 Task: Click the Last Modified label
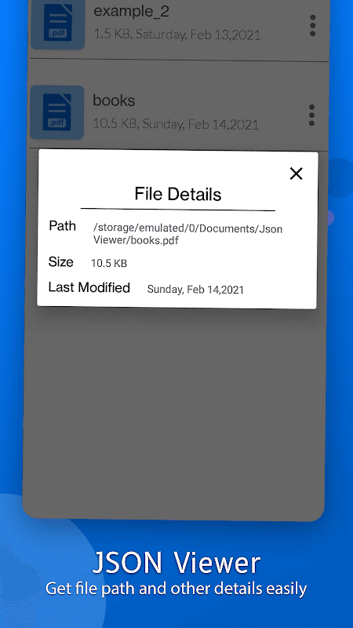coord(89,287)
